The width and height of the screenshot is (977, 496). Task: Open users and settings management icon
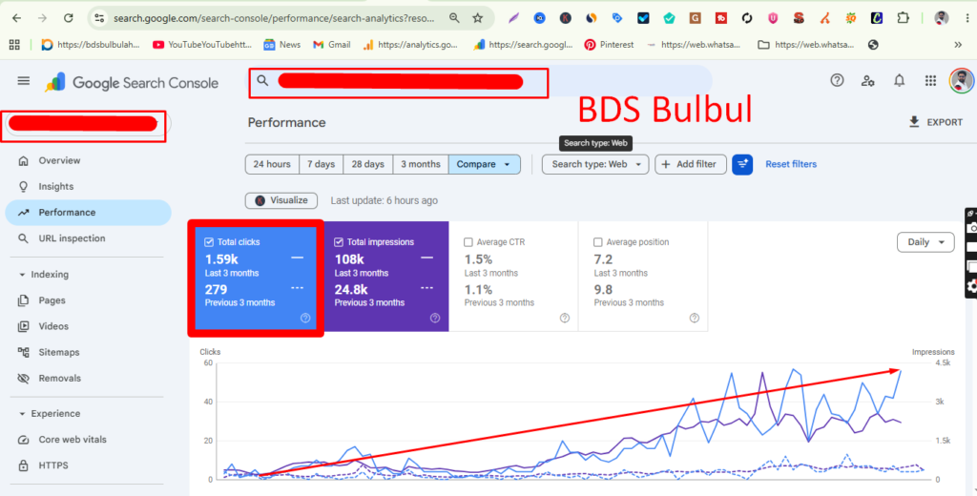click(x=868, y=81)
